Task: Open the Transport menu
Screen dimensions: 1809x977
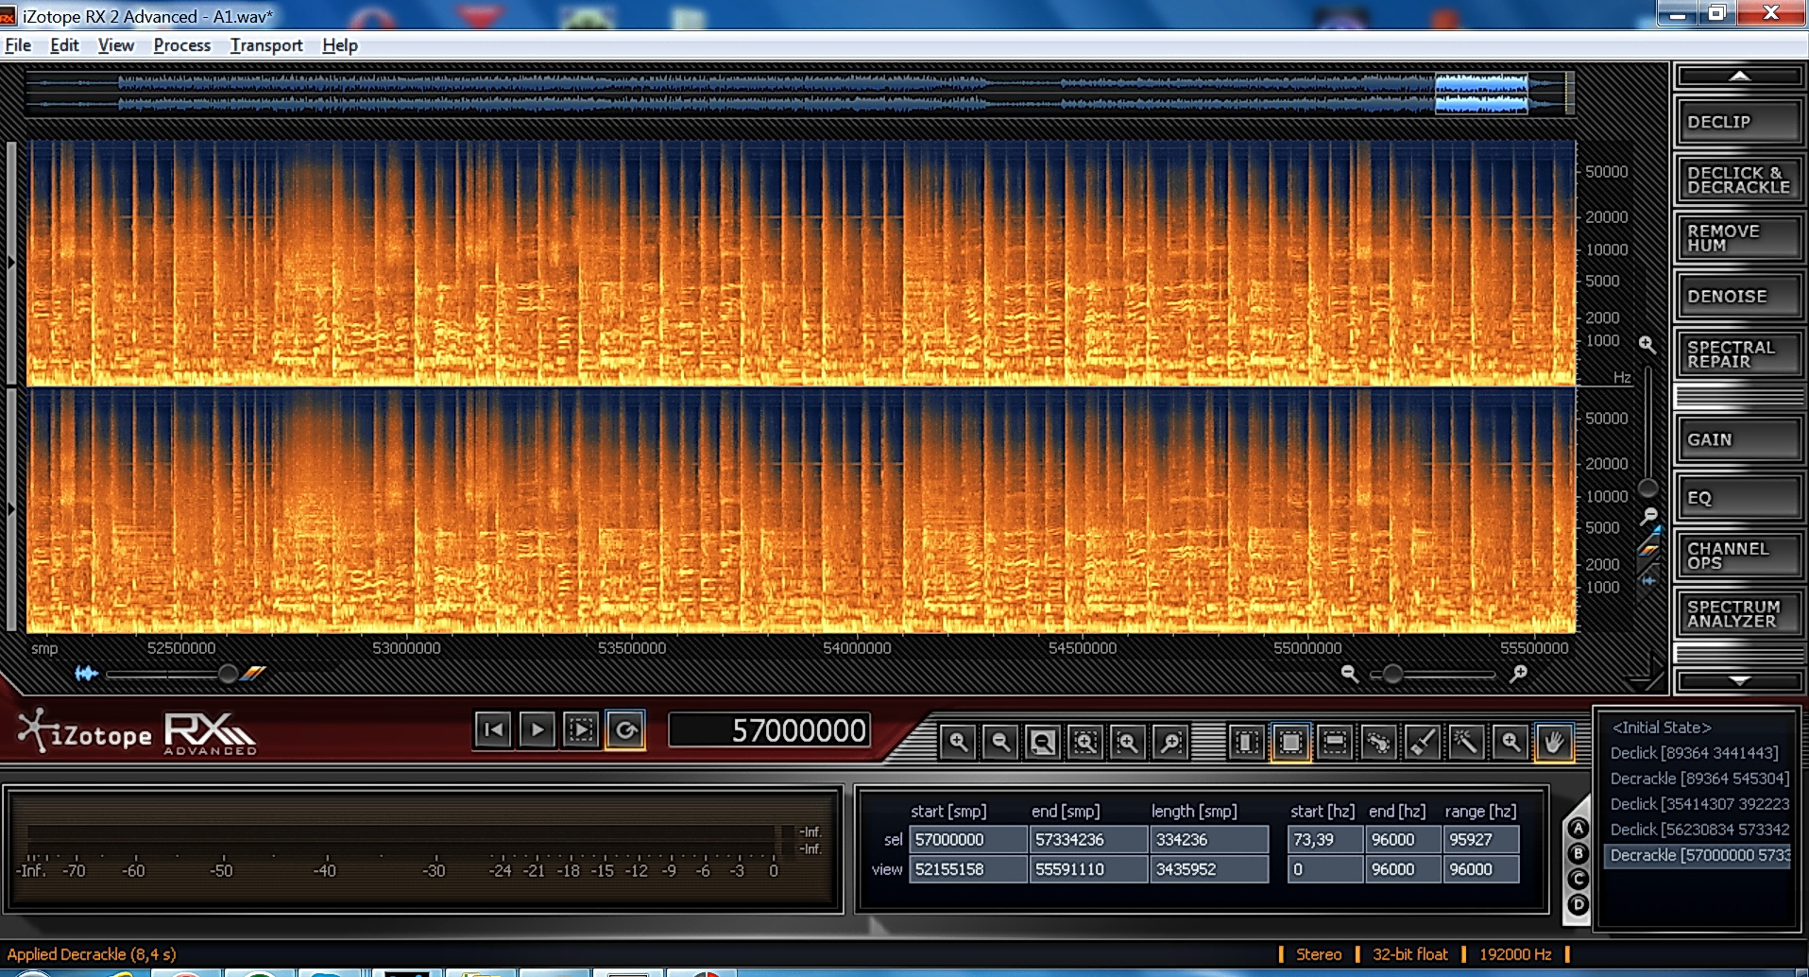Action: point(265,45)
